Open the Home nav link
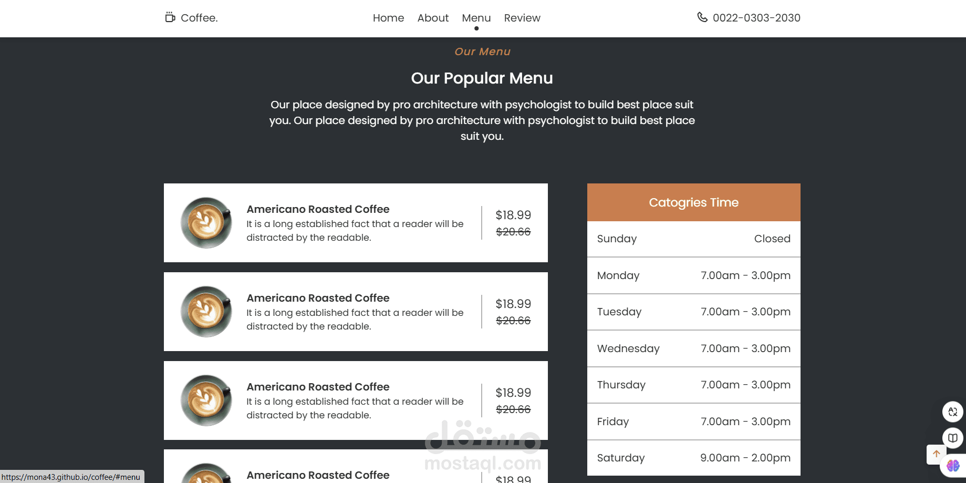Screen dimensions: 966x483 [388, 18]
